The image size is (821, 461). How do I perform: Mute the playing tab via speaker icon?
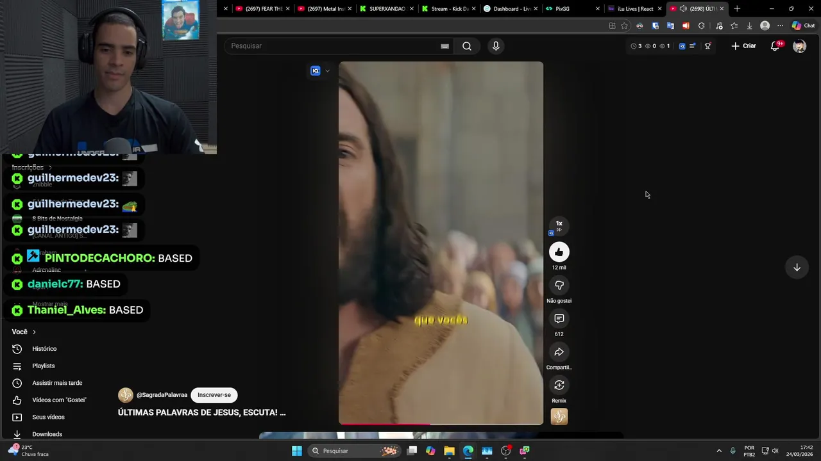click(683, 9)
